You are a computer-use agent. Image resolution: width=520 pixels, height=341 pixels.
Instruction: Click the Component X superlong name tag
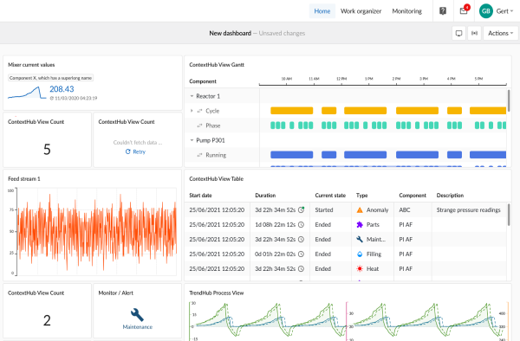(x=50, y=78)
